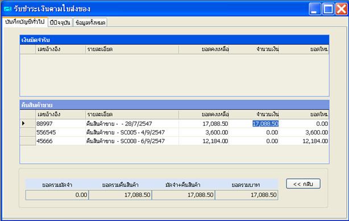The width and height of the screenshot is (349, 221).
Task: Close the รับชำระเงินตามใบส่งของ window
Action: click(342, 9)
